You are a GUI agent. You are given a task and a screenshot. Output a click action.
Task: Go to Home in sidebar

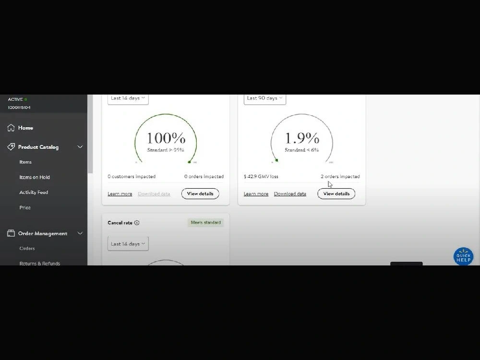pos(25,128)
